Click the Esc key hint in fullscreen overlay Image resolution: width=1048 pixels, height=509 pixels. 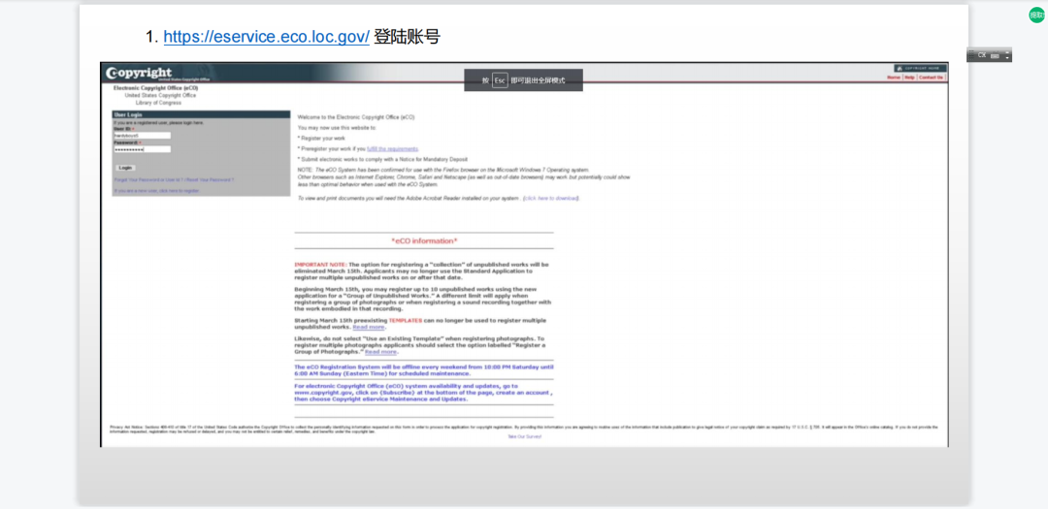click(500, 80)
